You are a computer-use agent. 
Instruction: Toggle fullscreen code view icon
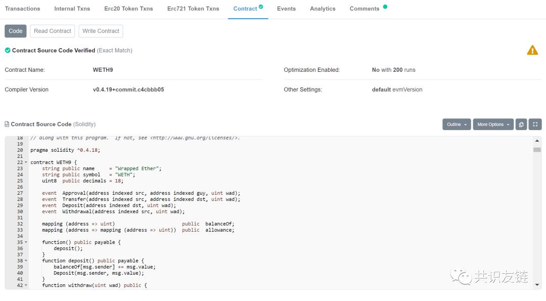click(x=535, y=124)
